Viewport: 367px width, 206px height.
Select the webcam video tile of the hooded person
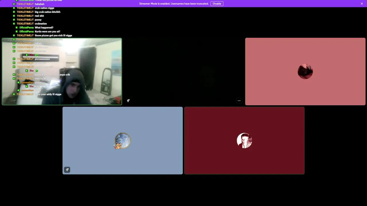pos(62,72)
